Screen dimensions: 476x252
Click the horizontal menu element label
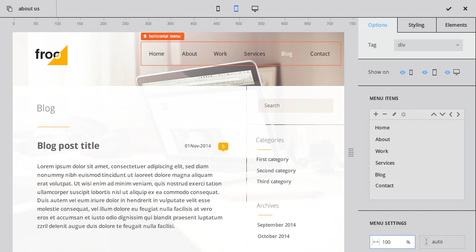pos(163,36)
